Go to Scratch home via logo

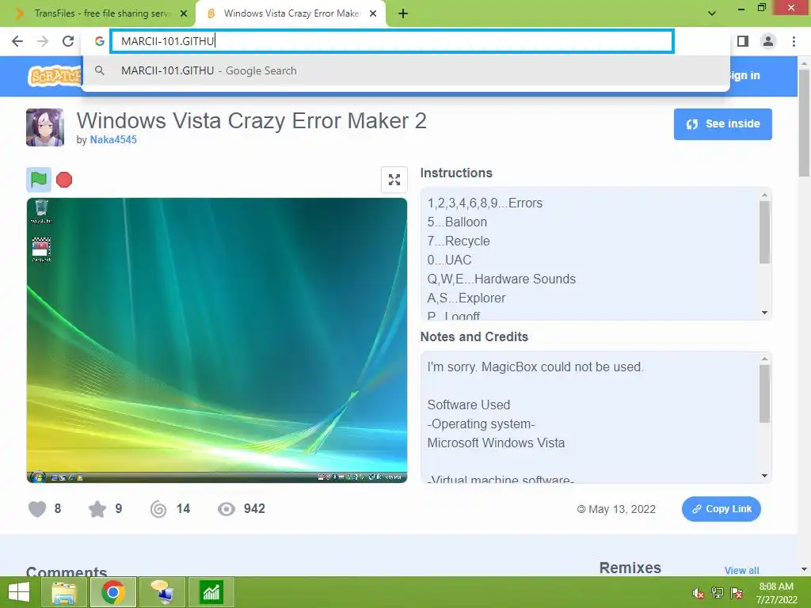coord(55,76)
